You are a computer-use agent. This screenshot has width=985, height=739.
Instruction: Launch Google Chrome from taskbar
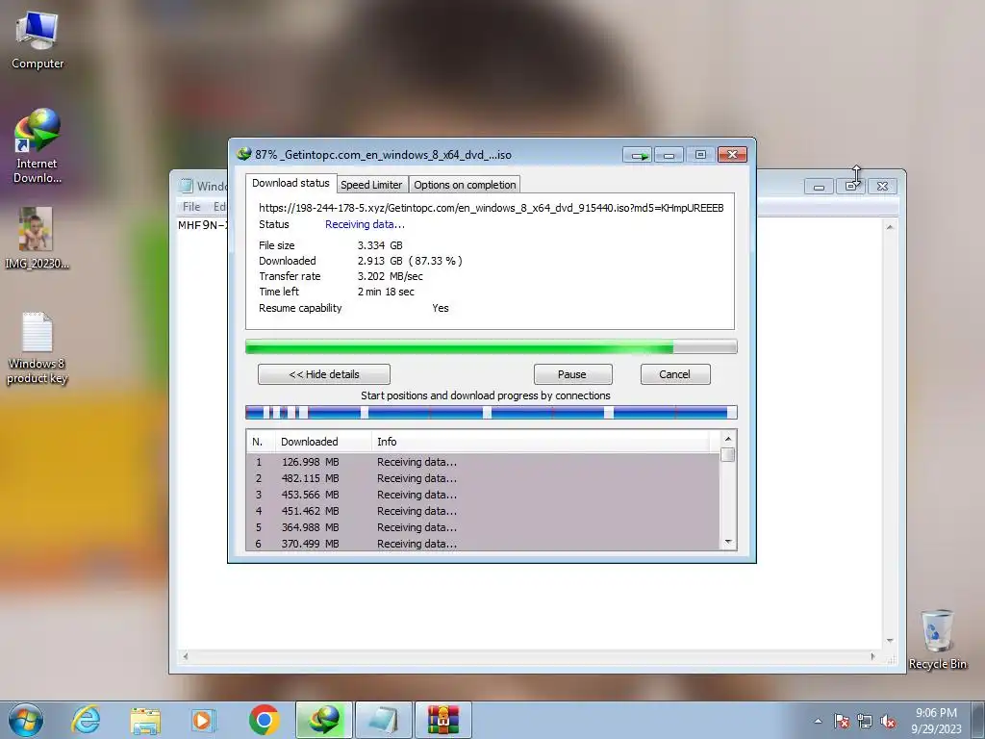[264, 720]
